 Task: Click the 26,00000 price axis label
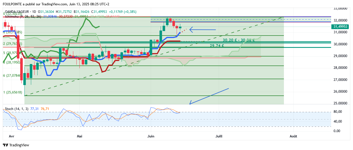(341, 92)
